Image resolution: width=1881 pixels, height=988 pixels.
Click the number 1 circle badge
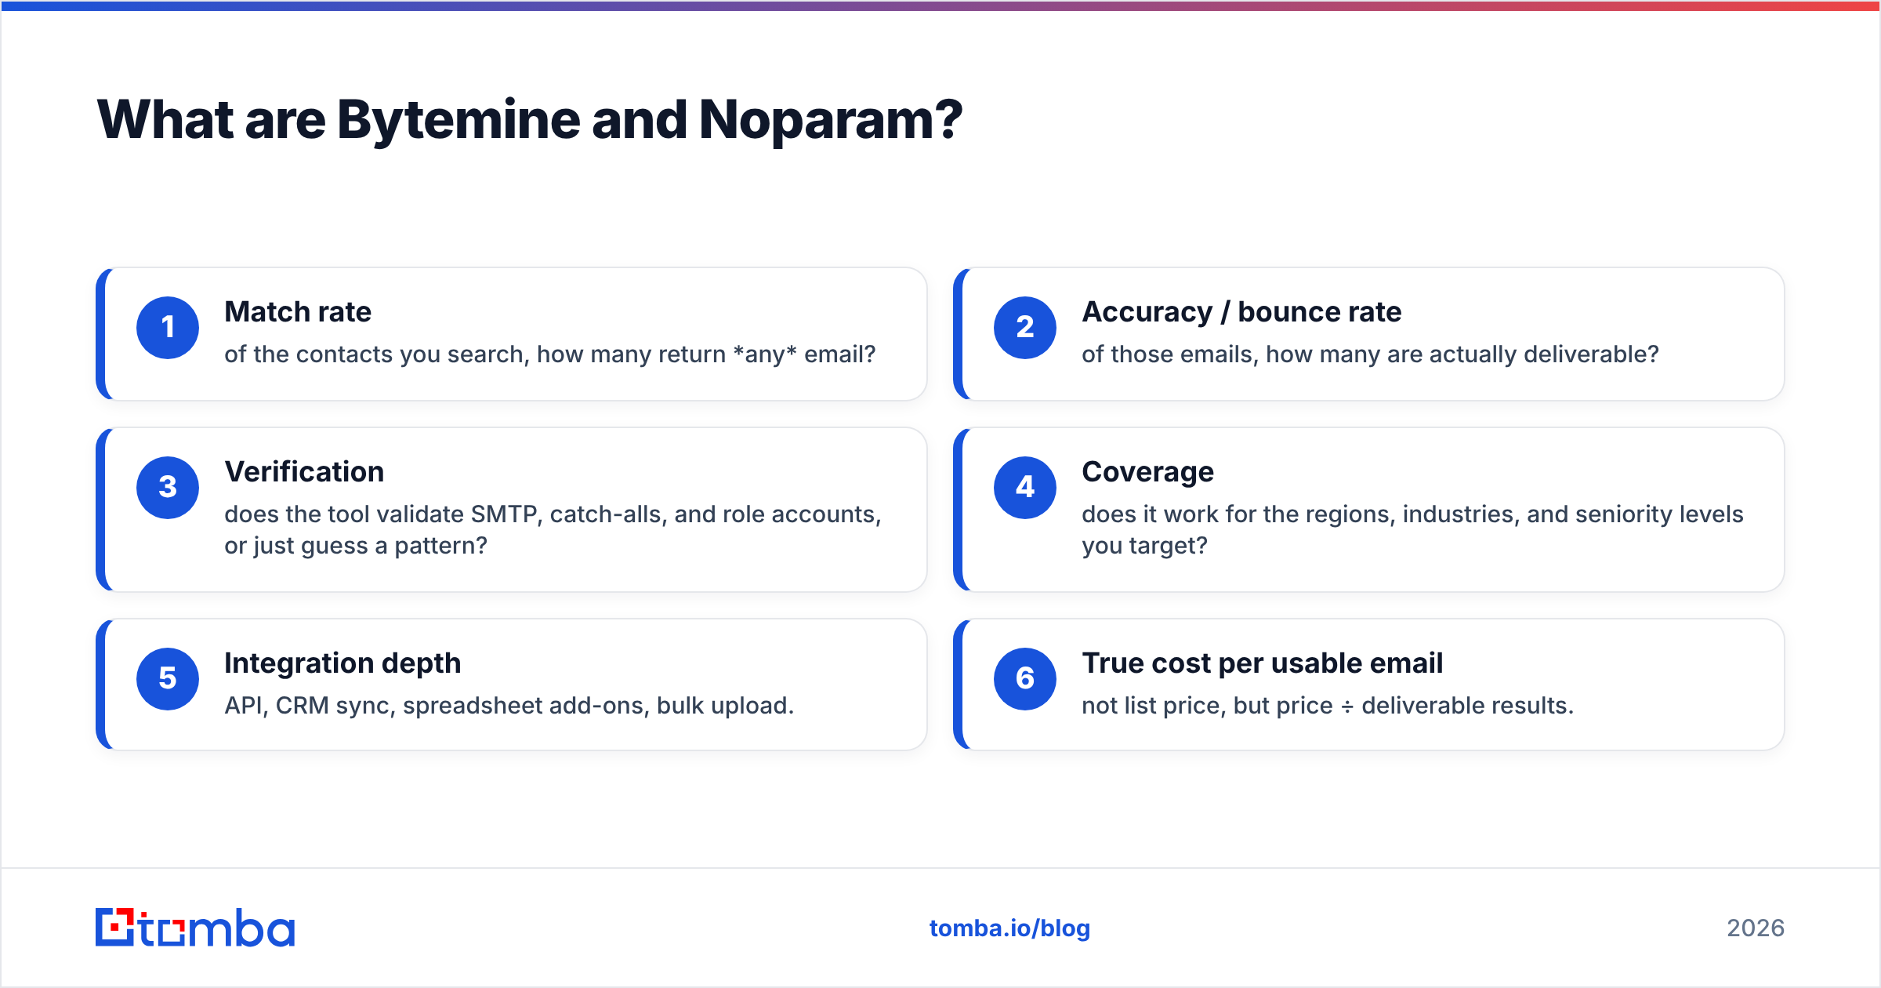[x=168, y=328]
